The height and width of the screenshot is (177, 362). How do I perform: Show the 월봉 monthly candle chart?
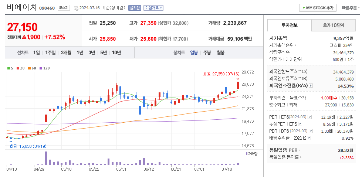tap(220, 52)
